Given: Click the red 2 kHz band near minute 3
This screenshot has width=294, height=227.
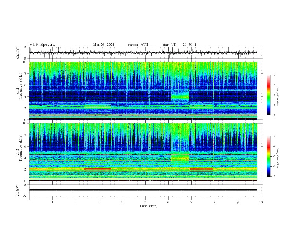Looking at the screenshot, I should 98,169.
